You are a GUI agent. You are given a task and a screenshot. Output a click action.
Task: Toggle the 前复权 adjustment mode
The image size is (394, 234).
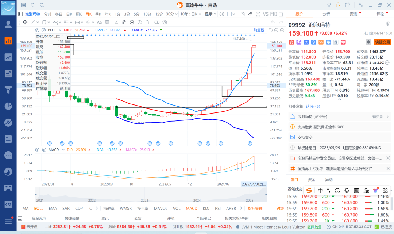point(259,30)
